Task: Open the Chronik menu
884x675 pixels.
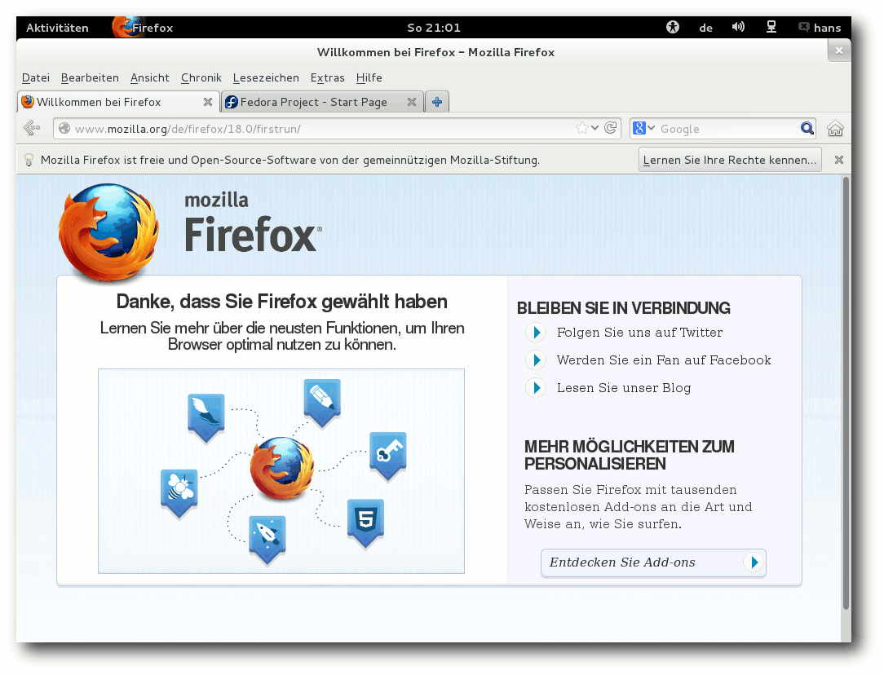Action: pyautogui.click(x=201, y=77)
